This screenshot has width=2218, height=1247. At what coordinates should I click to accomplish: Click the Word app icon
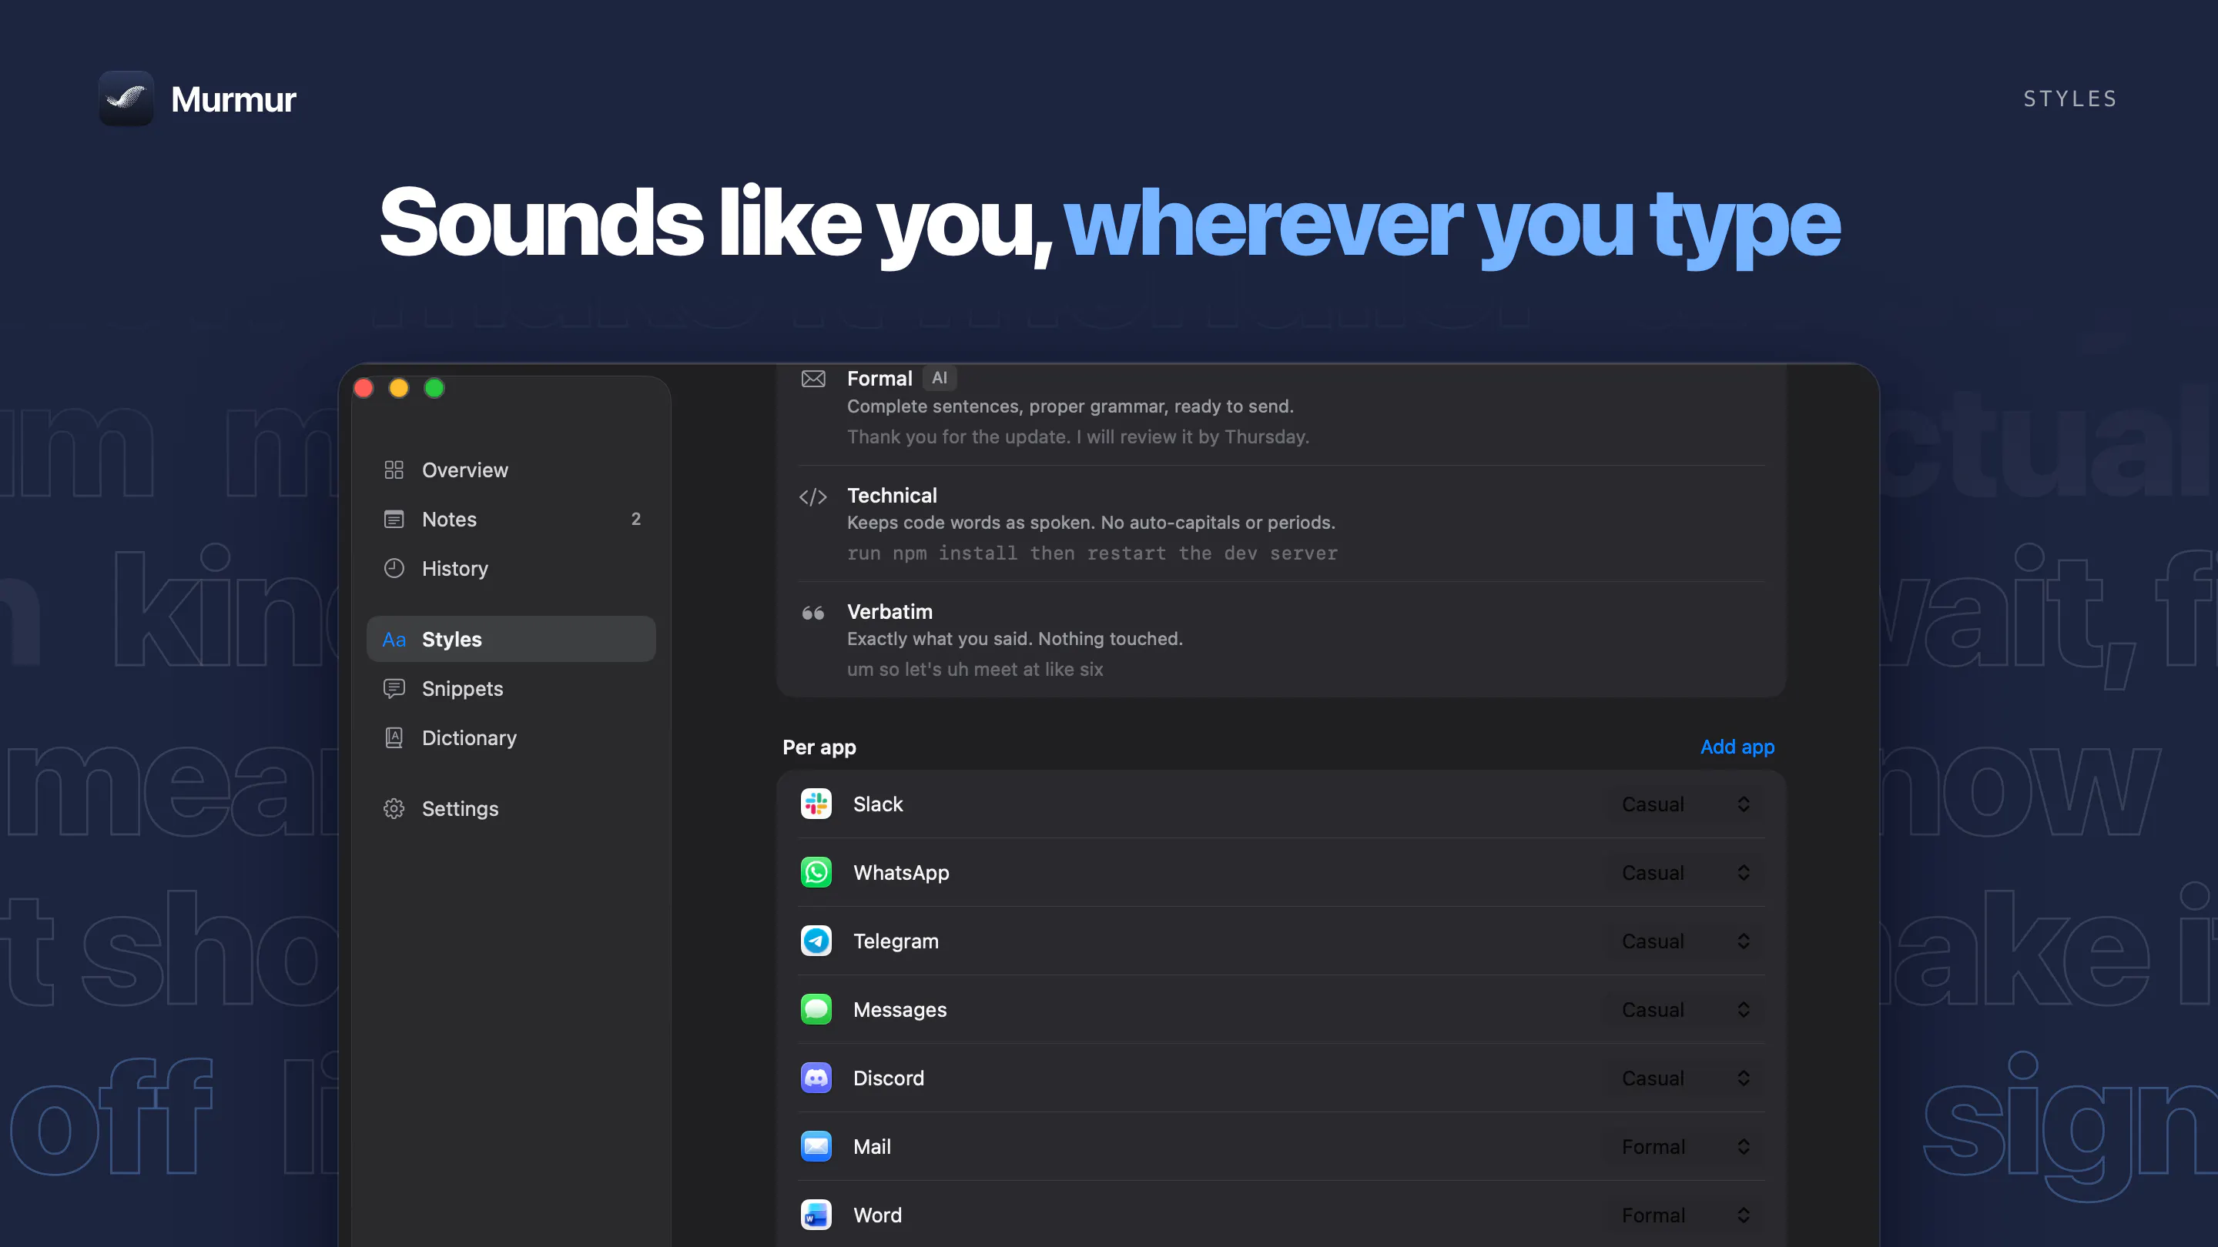[816, 1215]
